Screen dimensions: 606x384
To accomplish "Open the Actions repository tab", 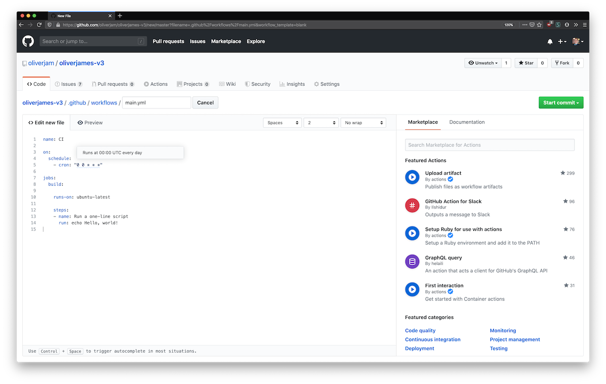I will (x=156, y=84).
